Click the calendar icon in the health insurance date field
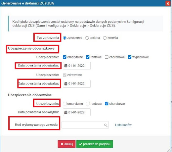172x152 pixels. pos(66,84)
